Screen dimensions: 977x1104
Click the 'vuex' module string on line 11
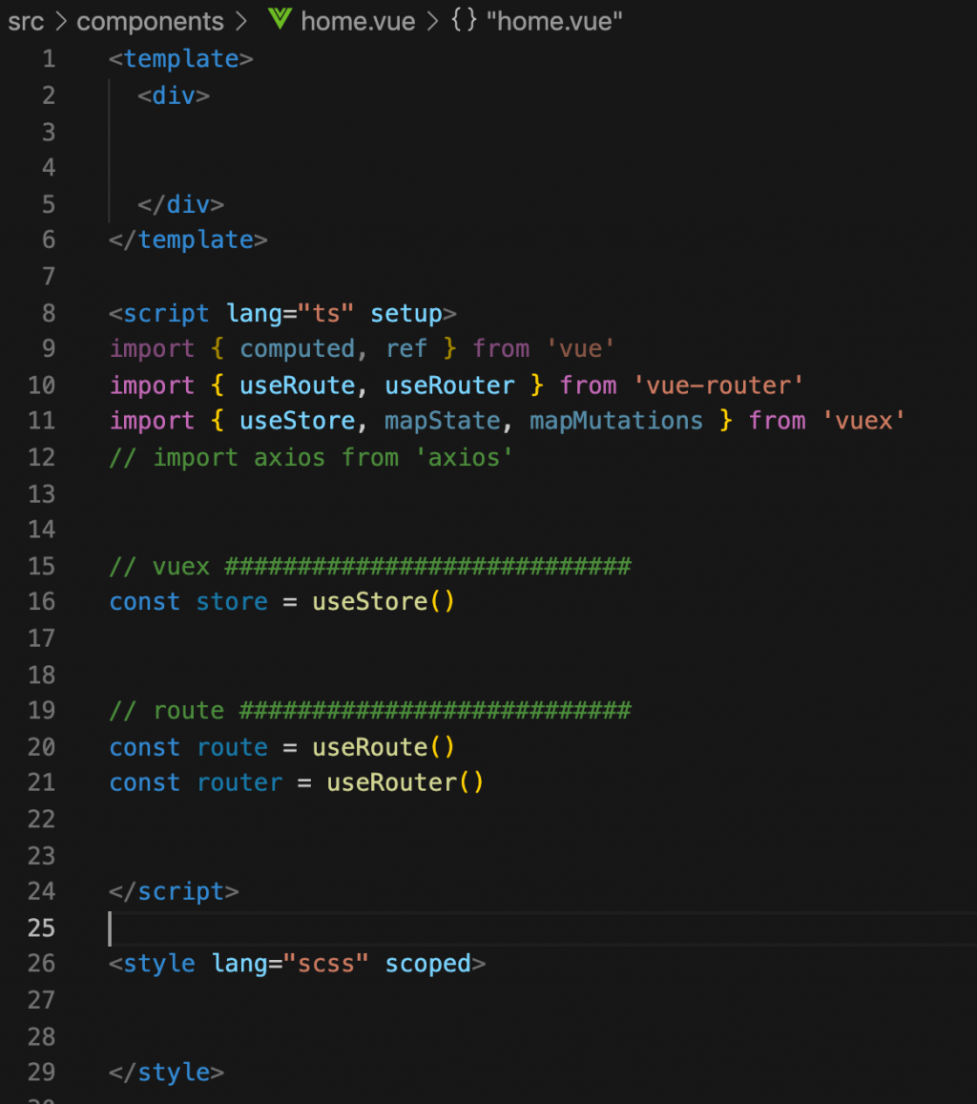coord(863,421)
